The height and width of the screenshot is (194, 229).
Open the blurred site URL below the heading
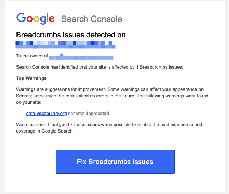pos(66,45)
